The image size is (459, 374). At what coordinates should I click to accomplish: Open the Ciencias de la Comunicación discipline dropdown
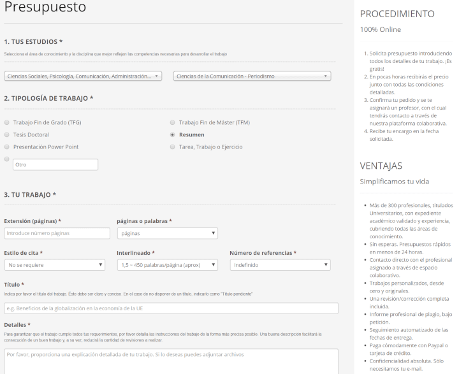coord(252,76)
